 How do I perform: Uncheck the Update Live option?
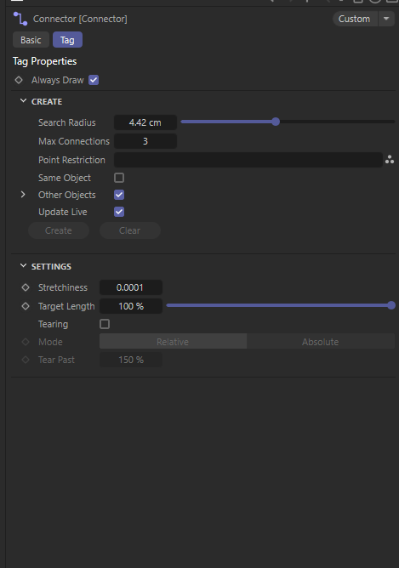pyautogui.click(x=119, y=212)
